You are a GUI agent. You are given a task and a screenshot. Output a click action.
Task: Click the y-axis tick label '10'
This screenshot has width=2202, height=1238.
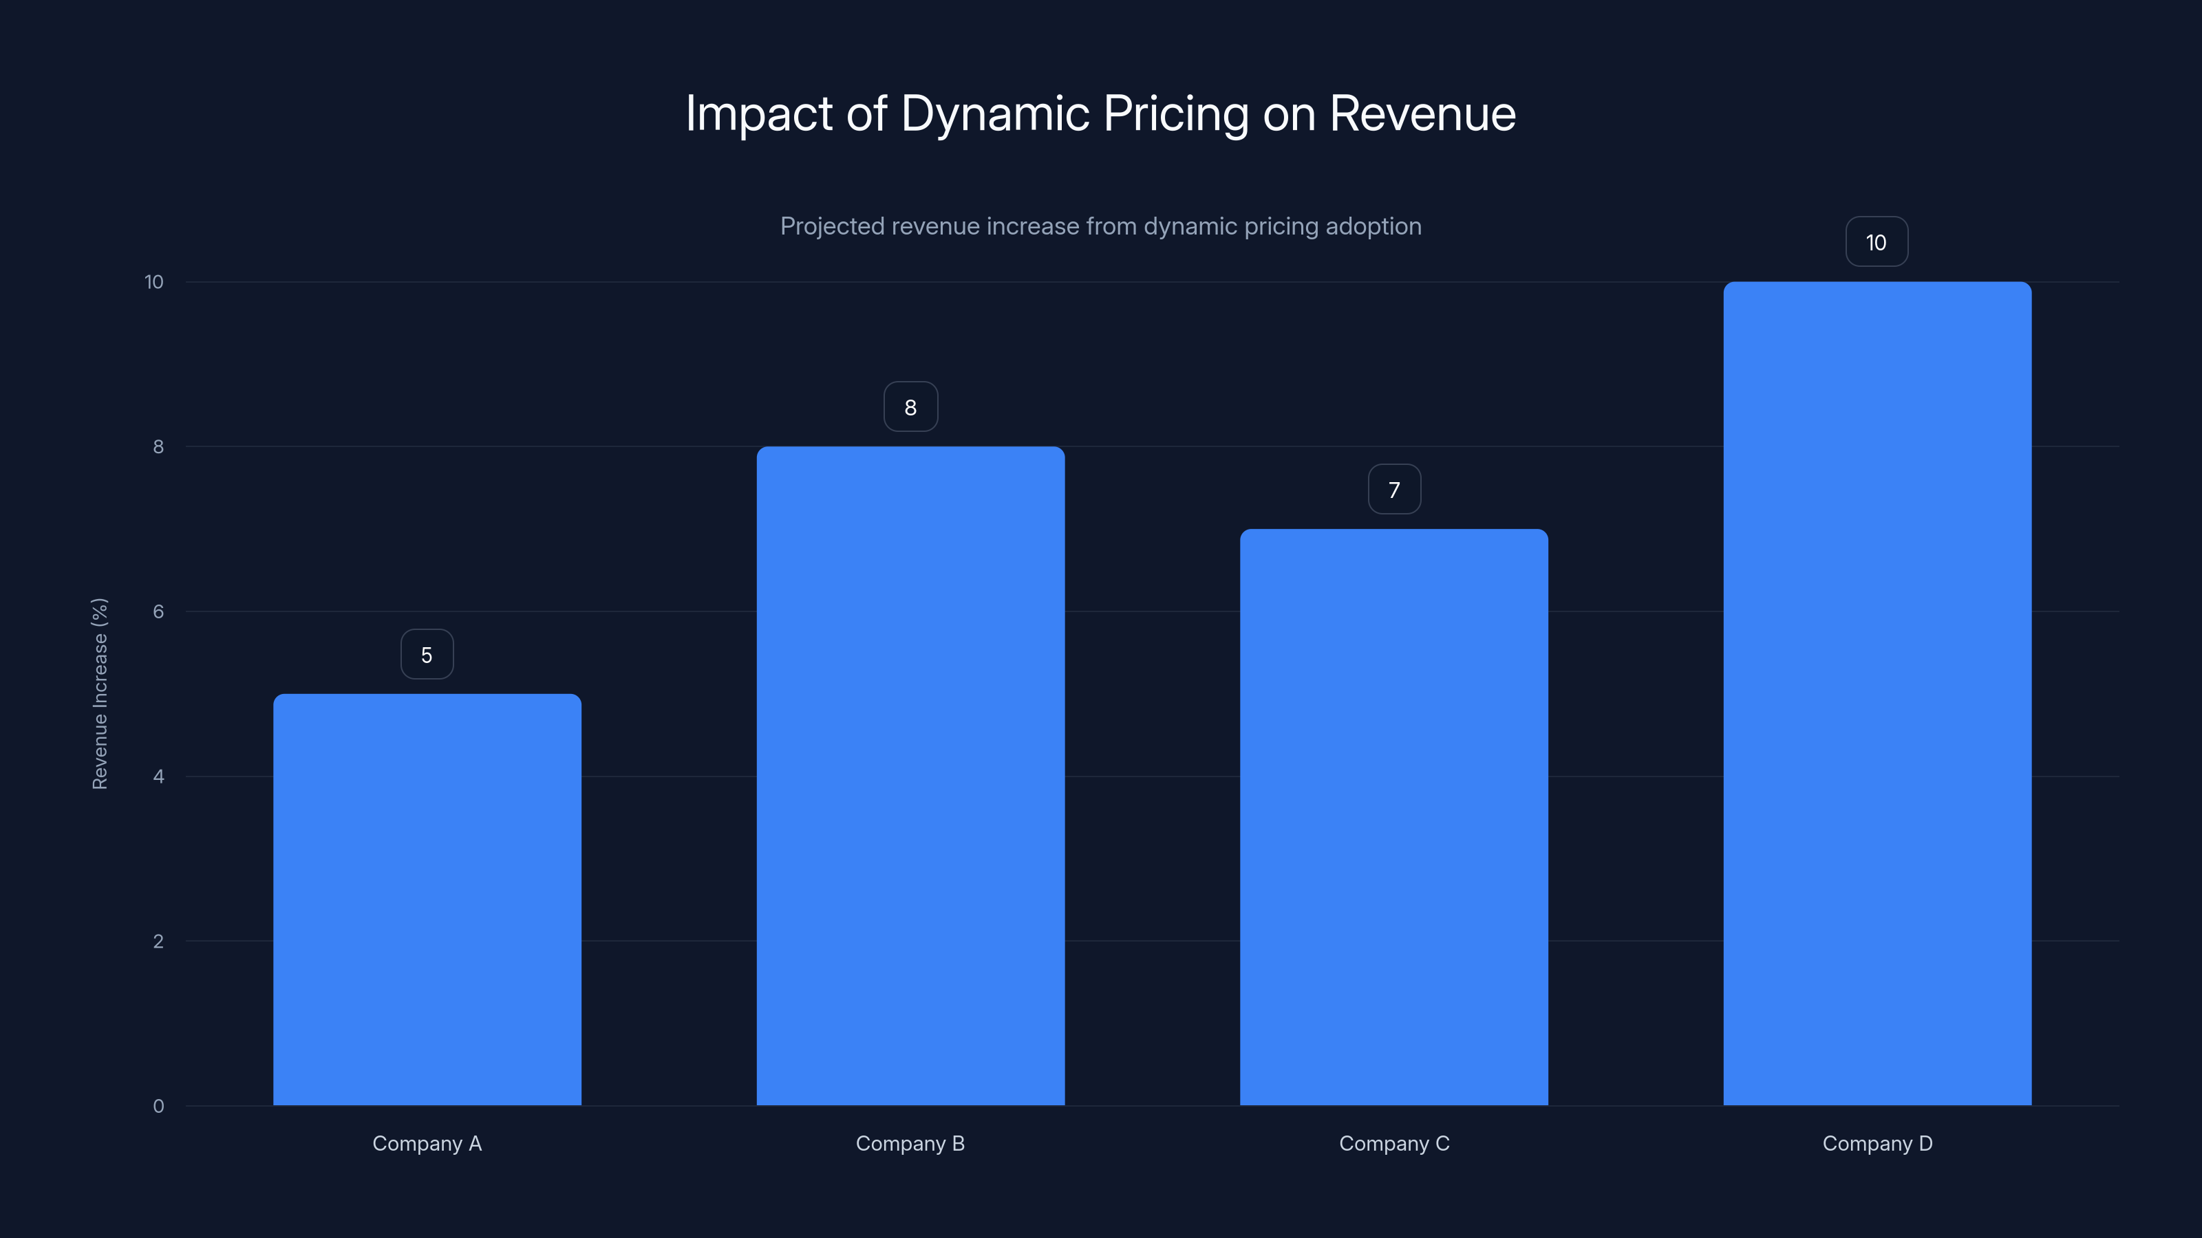pyautogui.click(x=154, y=282)
